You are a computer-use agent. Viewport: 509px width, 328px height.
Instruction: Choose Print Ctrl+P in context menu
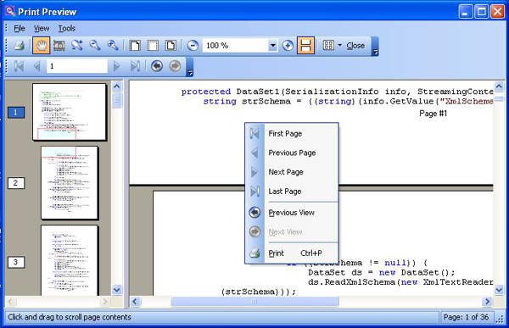tap(292, 253)
